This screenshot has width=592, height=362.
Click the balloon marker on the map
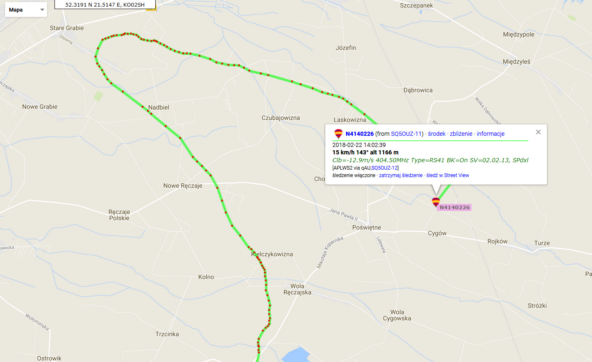pos(436,202)
